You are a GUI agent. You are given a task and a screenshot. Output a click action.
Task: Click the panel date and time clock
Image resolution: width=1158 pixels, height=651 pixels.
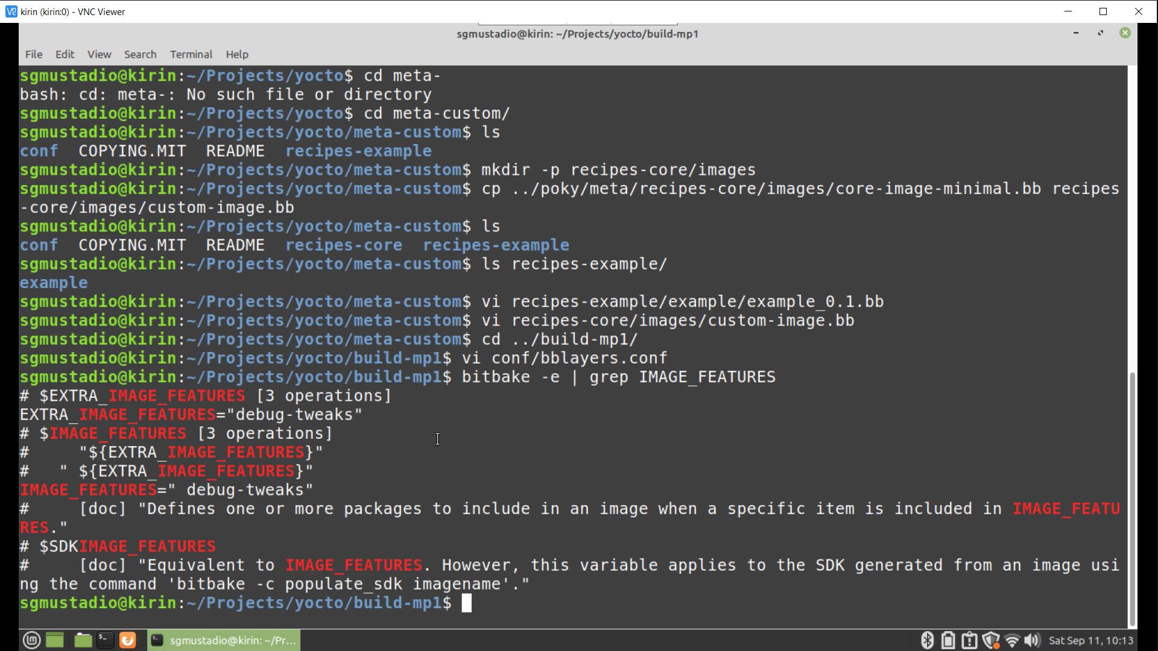click(1090, 640)
